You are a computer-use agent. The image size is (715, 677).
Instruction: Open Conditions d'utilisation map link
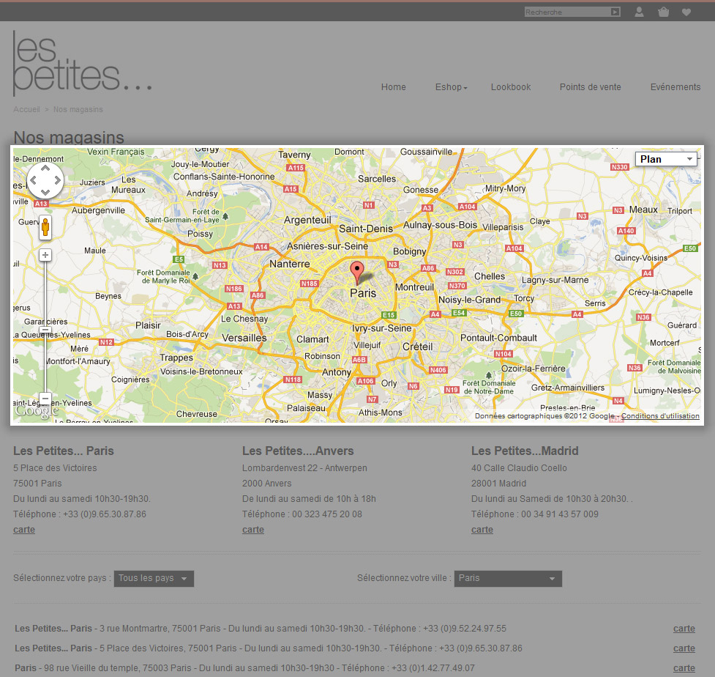click(660, 416)
